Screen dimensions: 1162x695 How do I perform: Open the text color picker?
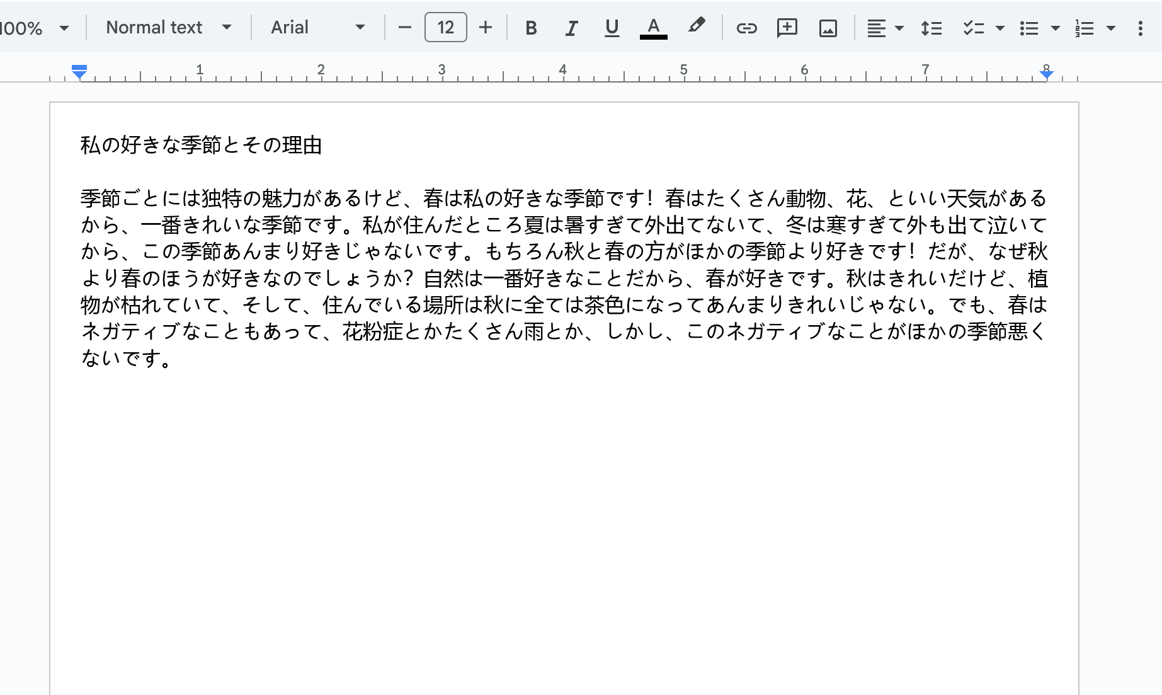pyautogui.click(x=653, y=28)
